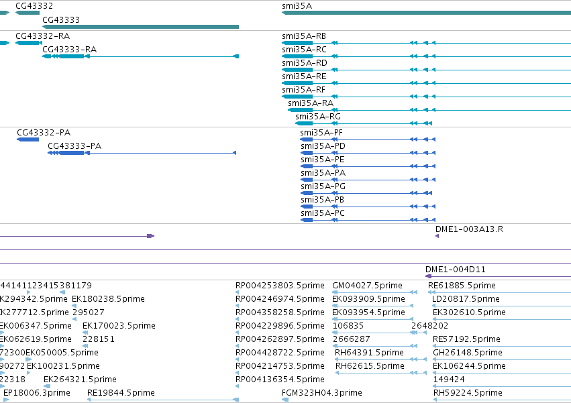
Task: Select CDS smi35A-PD
Action: [323, 146]
